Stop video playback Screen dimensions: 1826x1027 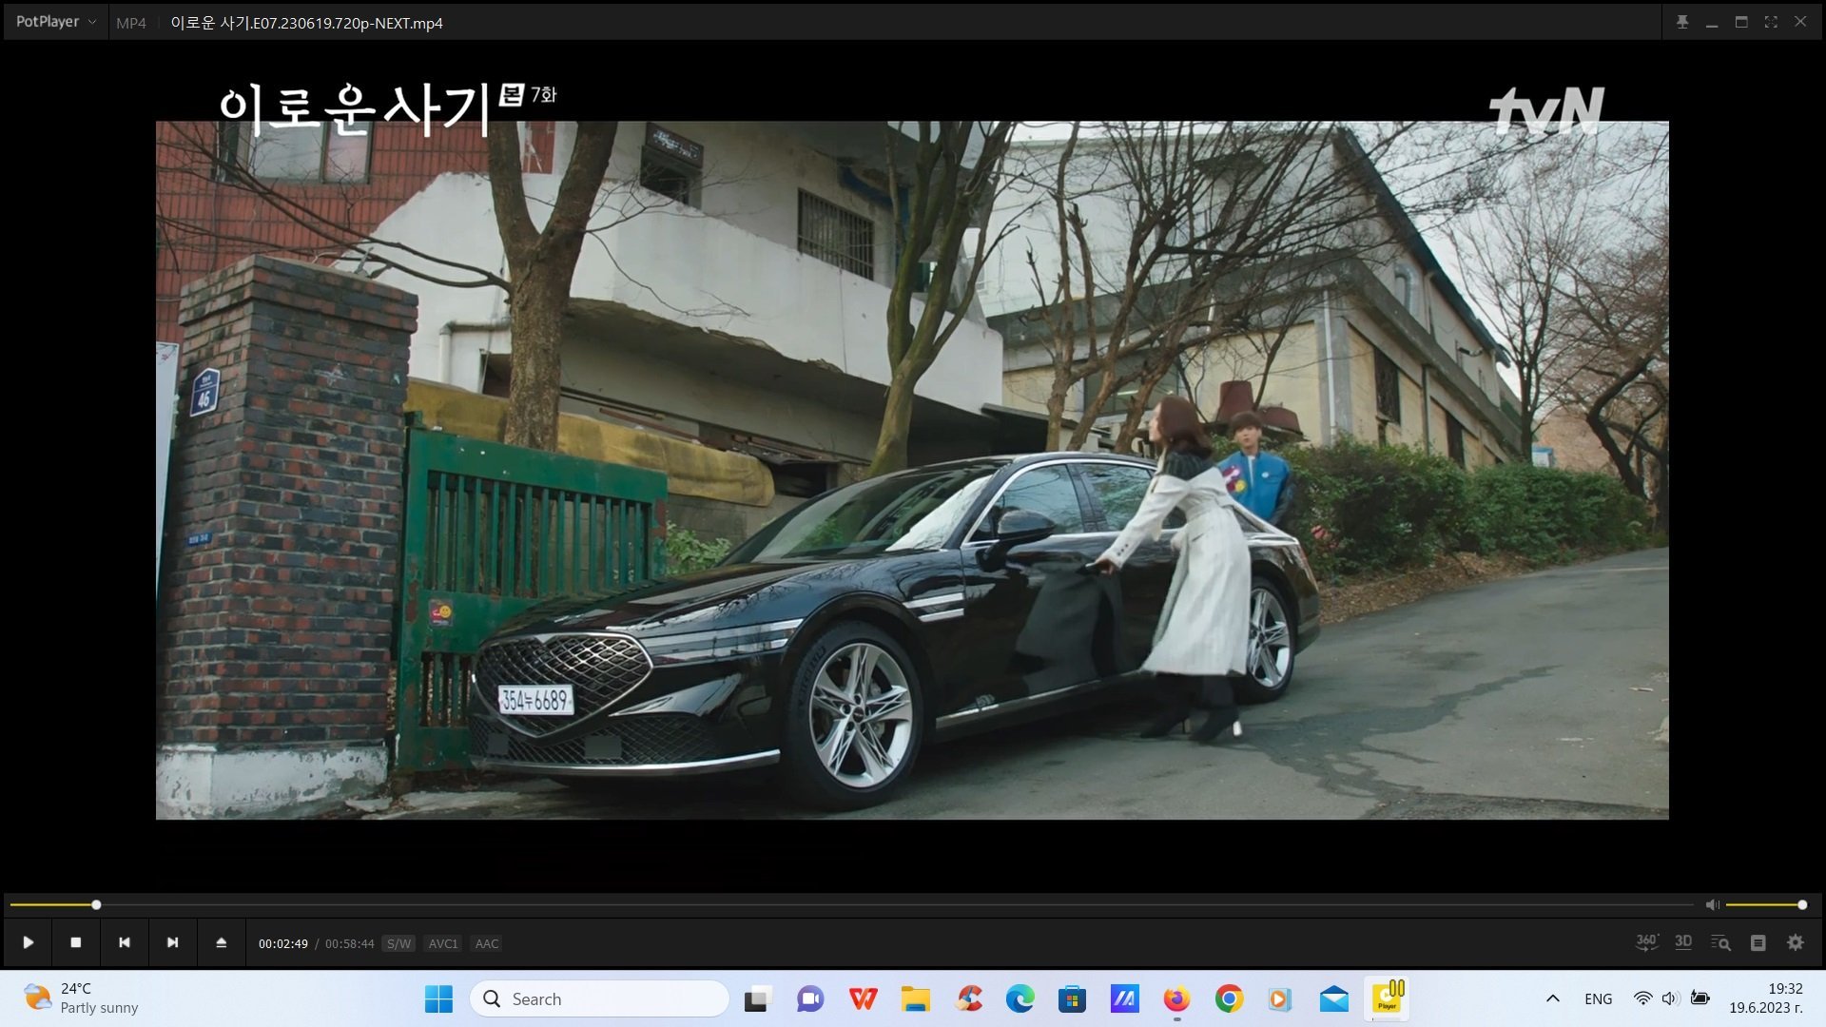[76, 942]
